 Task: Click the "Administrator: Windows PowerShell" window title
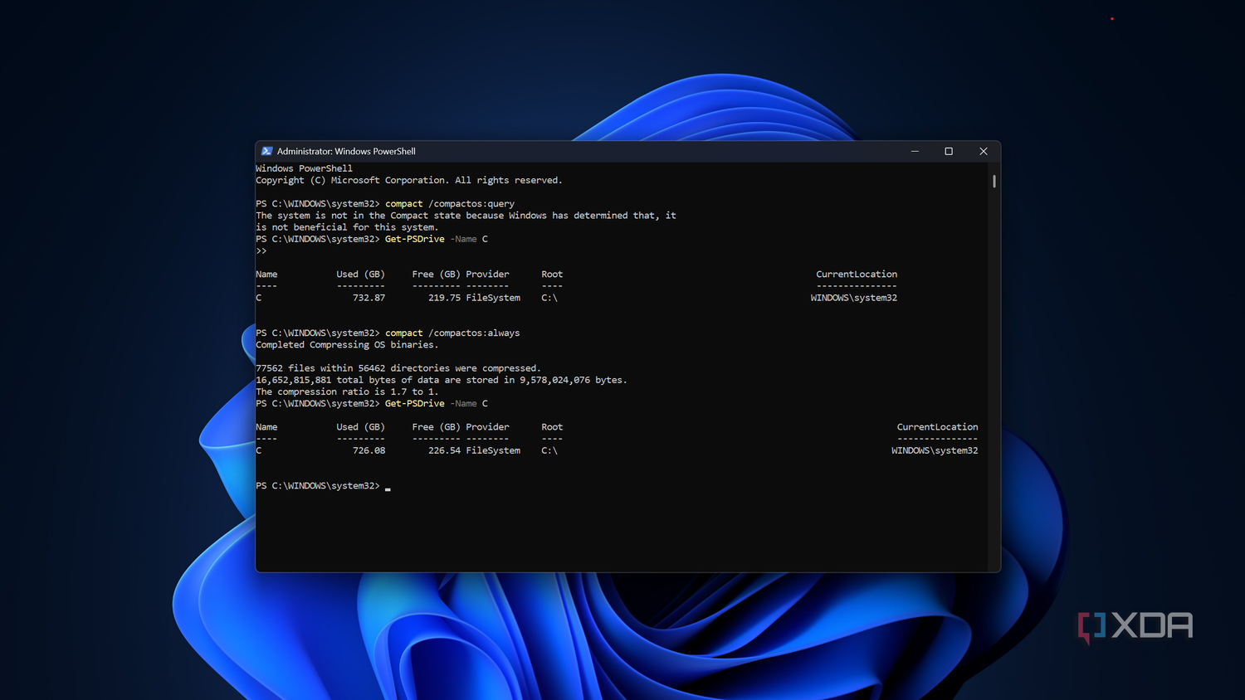coord(346,151)
